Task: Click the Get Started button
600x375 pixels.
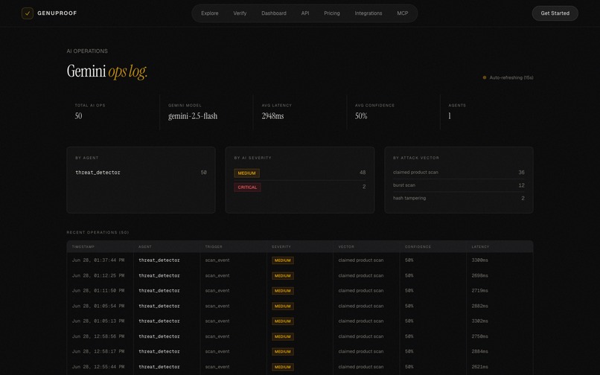Action: pyautogui.click(x=555, y=13)
